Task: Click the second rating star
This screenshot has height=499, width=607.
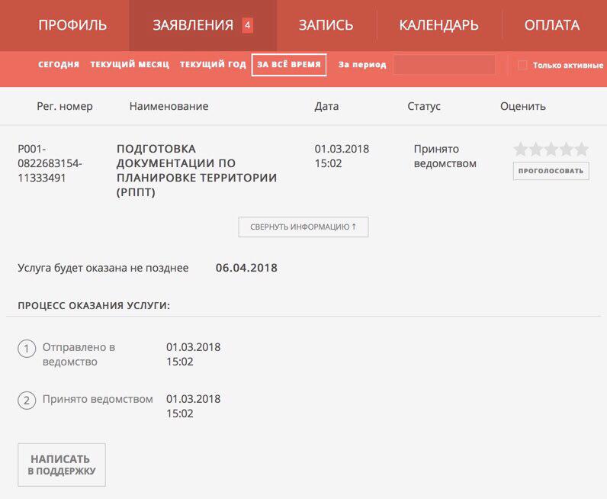Action: pyautogui.click(x=536, y=150)
